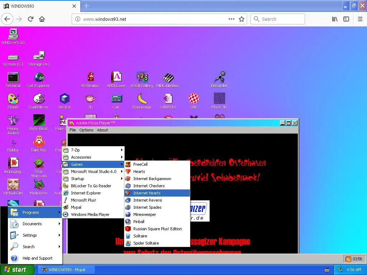Viewport: 367px width, 275px height.
Task: Run the Hydra.exe desktop icon
Action: 39,187
